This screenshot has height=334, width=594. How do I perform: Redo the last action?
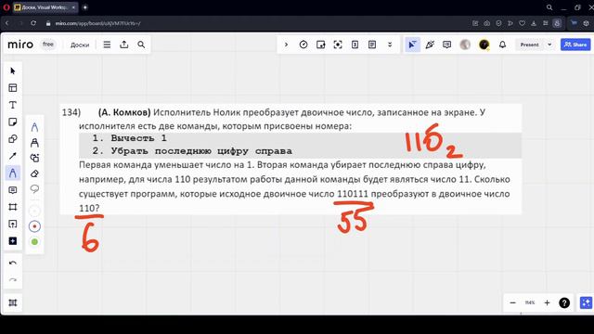[13, 280]
